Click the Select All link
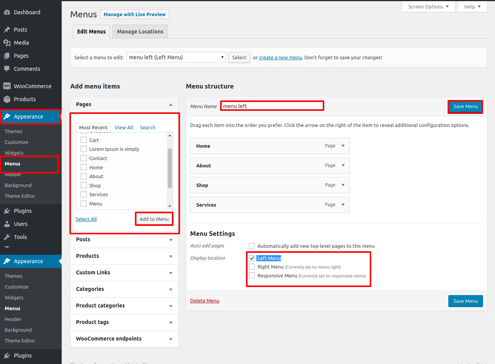This screenshot has height=364, width=495. [86, 219]
